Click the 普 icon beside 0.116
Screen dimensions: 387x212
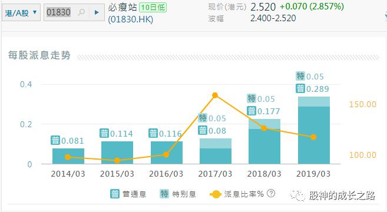153,133
